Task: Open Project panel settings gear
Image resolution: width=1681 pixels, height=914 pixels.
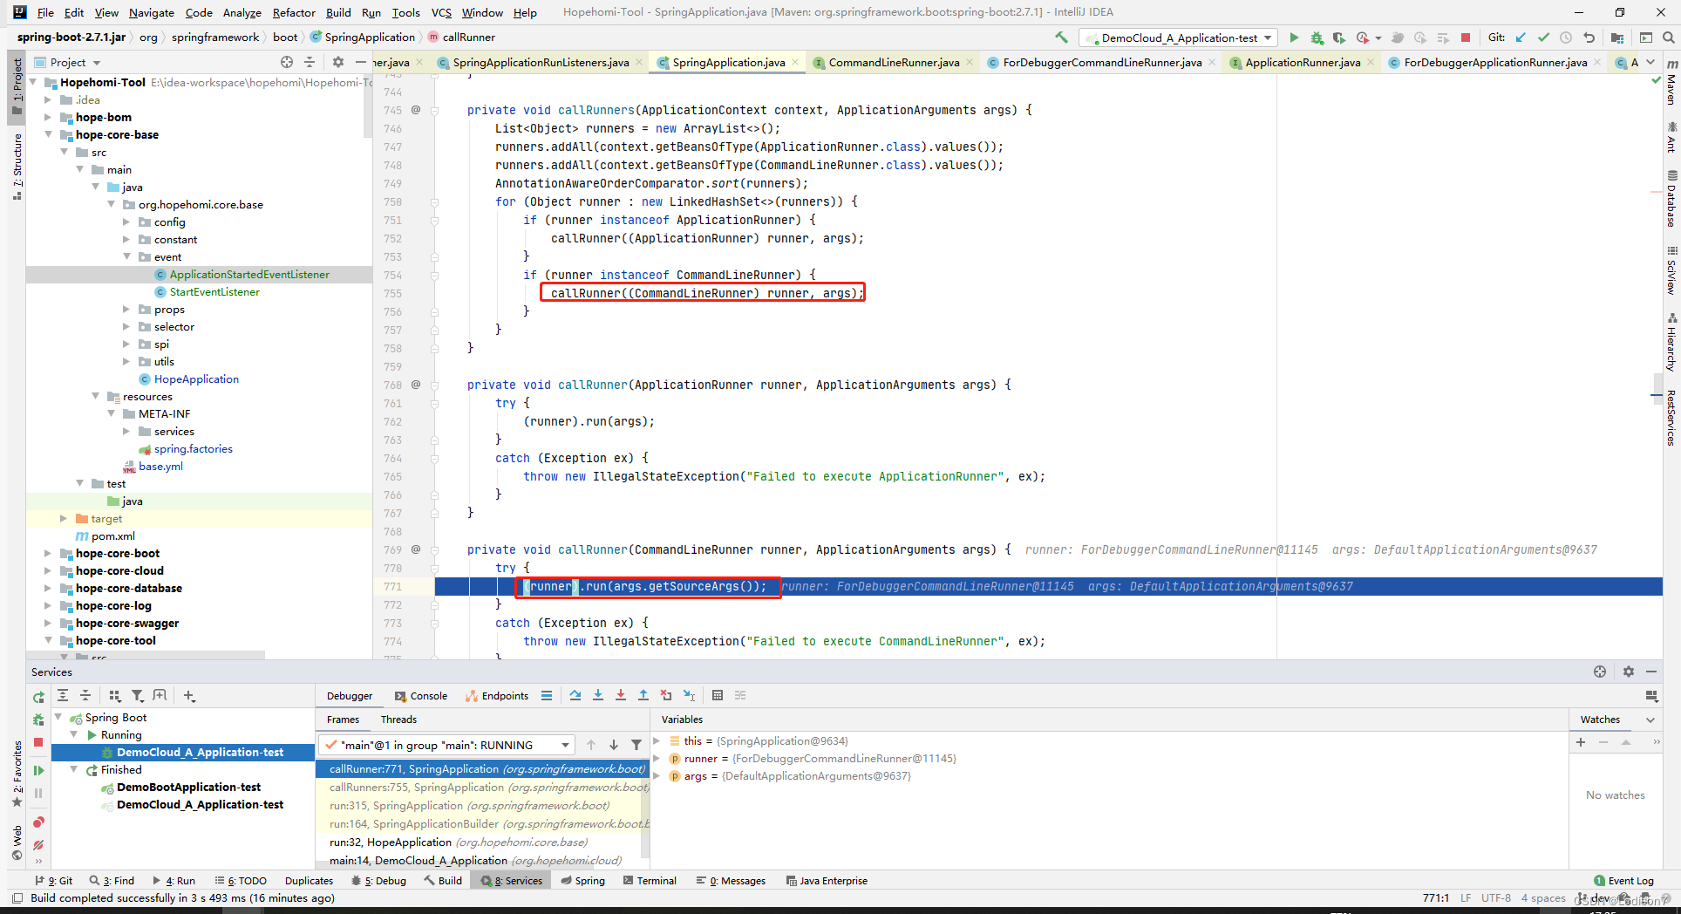Action: (x=338, y=62)
